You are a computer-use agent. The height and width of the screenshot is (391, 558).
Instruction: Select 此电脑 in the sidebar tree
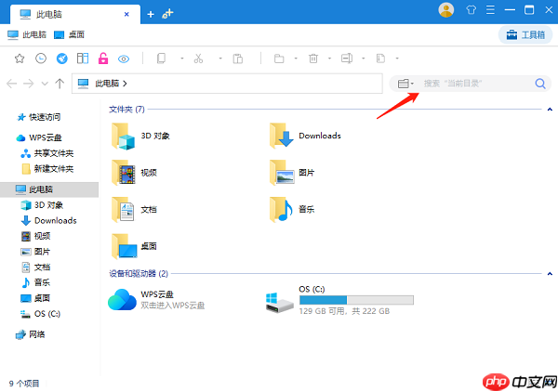[x=49, y=189]
